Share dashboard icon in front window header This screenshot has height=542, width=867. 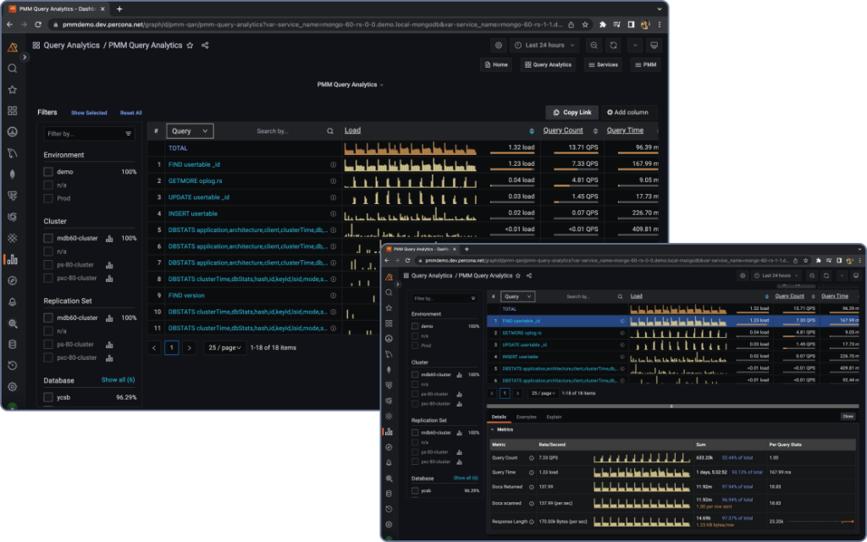[x=529, y=275]
